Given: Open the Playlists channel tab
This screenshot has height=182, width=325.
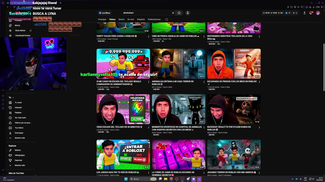Looking at the screenshot, I should click(x=141, y=19).
